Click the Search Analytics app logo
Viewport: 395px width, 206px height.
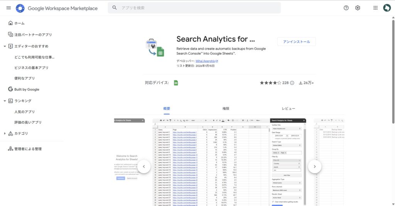click(x=155, y=47)
